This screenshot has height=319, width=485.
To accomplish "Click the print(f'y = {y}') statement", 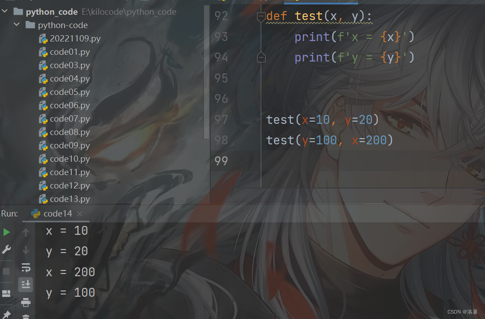I will 355,57.
